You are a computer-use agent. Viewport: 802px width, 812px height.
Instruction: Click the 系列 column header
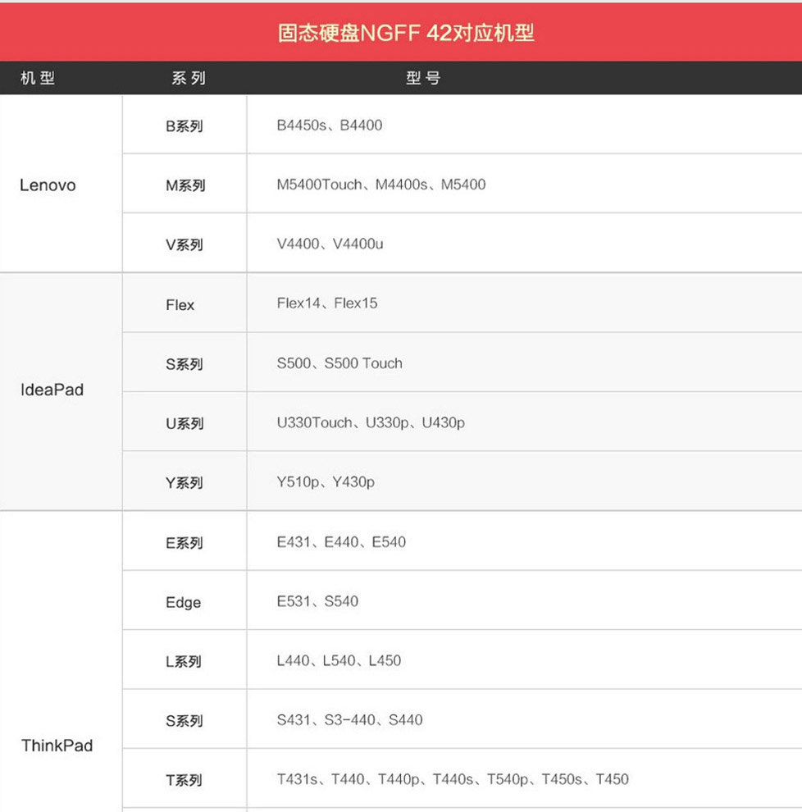[189, 78]
